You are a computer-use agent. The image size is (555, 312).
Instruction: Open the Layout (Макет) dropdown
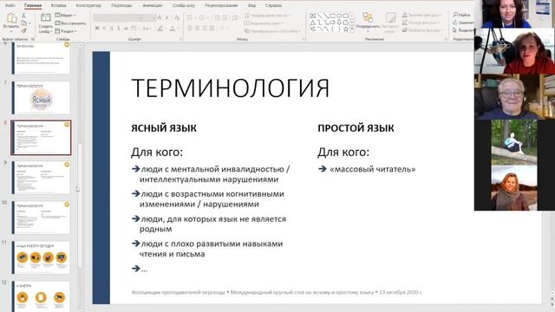click(x=66, y=16)
